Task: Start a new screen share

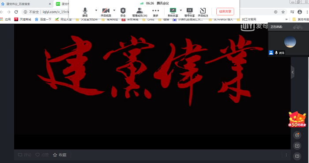Action: [x=173, y=12]
